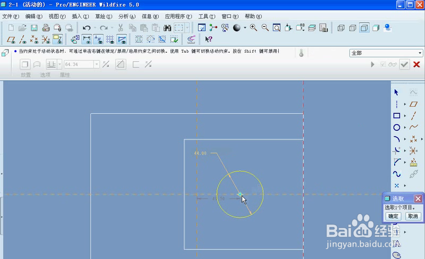The image size is (425, 259).
Task: Refit view to screen icon
Action: 277,28
